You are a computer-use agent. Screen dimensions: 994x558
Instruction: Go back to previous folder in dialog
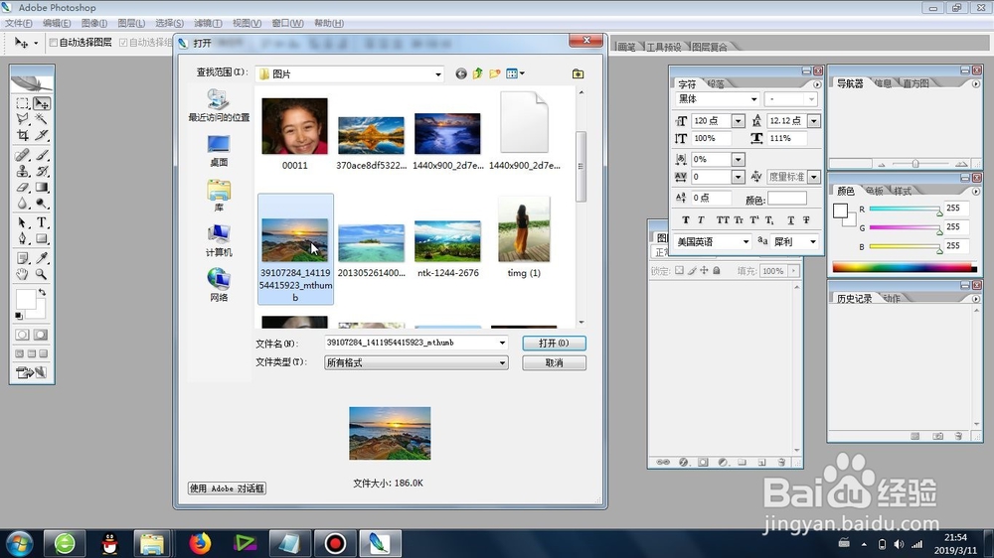461,74
